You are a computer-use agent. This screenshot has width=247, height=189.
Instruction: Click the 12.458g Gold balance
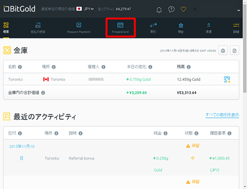[189, 79]
